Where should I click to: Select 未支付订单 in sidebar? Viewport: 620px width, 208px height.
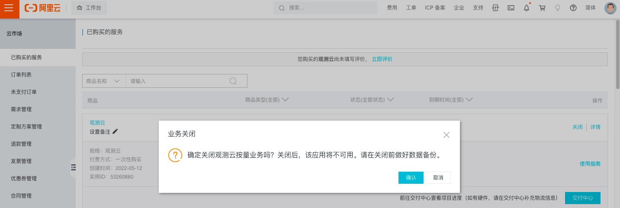38,92
